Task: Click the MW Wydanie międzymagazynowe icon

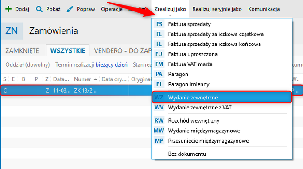Action: click(x=159, y=131)
